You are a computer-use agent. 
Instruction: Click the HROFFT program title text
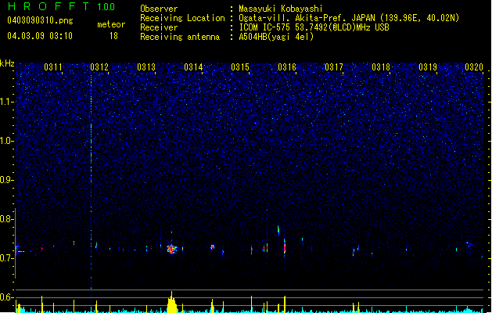49,6
